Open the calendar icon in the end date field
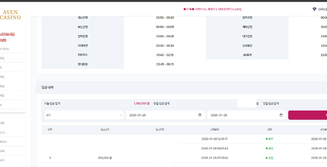 (281, 115)
